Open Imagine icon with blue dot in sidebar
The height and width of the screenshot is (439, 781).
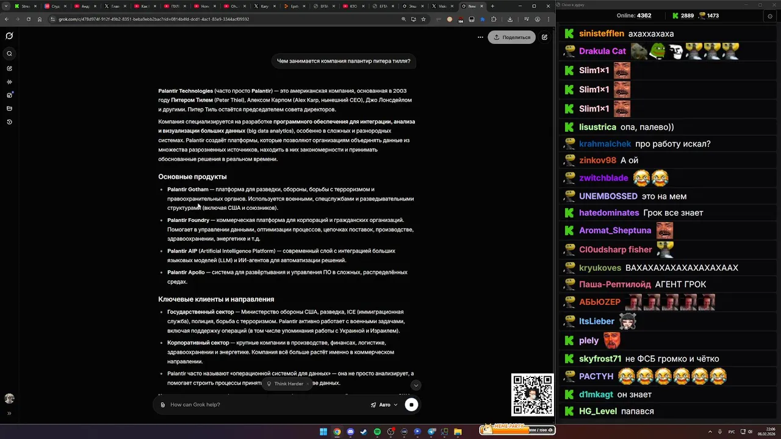[9, 95]
